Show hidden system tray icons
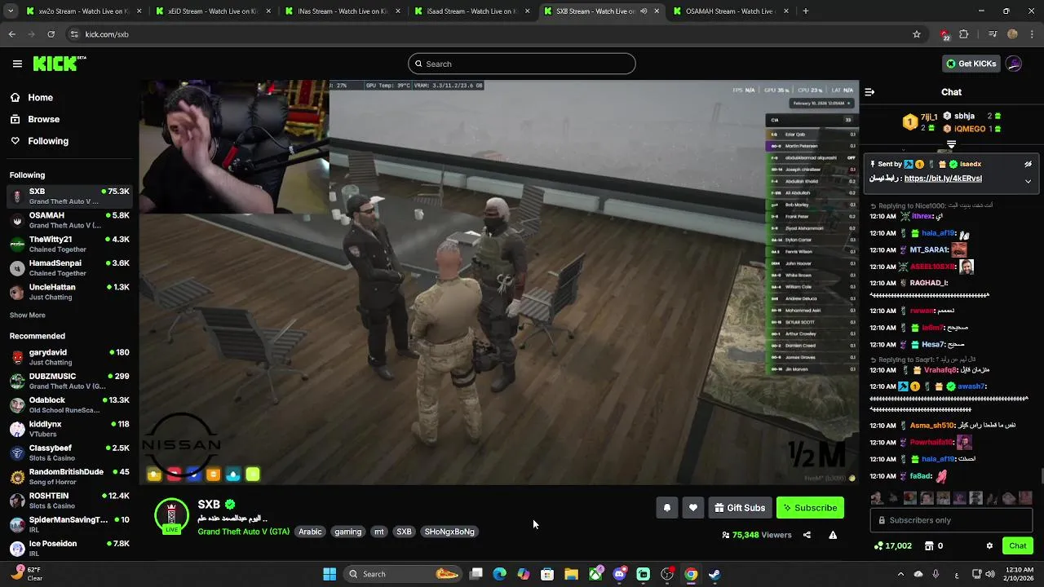 click(x=900, y=574)
